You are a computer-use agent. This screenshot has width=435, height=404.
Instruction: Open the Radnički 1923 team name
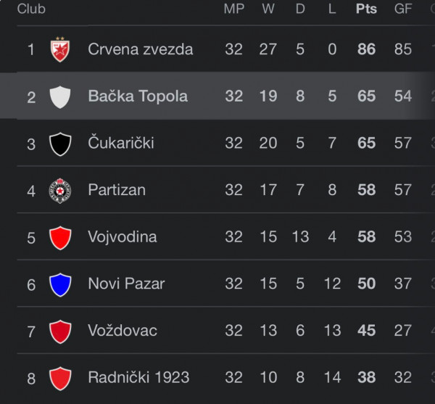click(138, 377)
